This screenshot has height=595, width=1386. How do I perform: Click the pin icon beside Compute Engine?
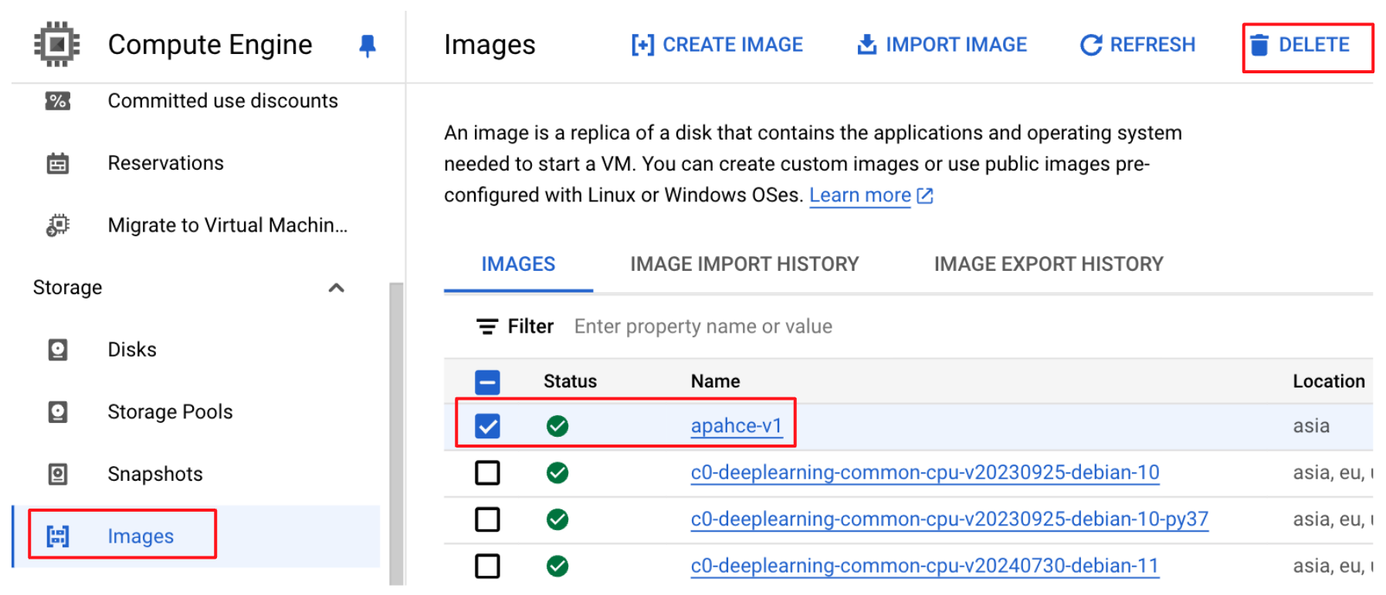coord(368,46)
